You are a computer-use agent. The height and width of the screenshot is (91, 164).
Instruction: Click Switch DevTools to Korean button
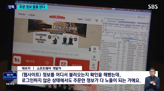coord(143,23)
